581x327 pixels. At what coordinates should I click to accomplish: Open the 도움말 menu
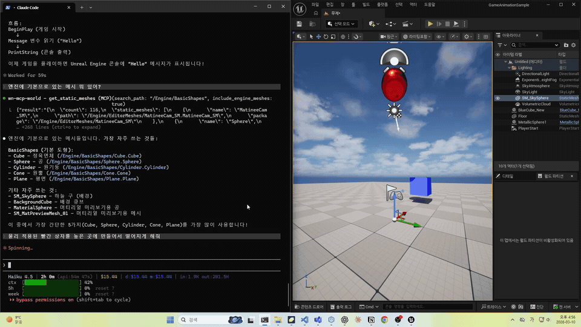(x=430, y=4)
